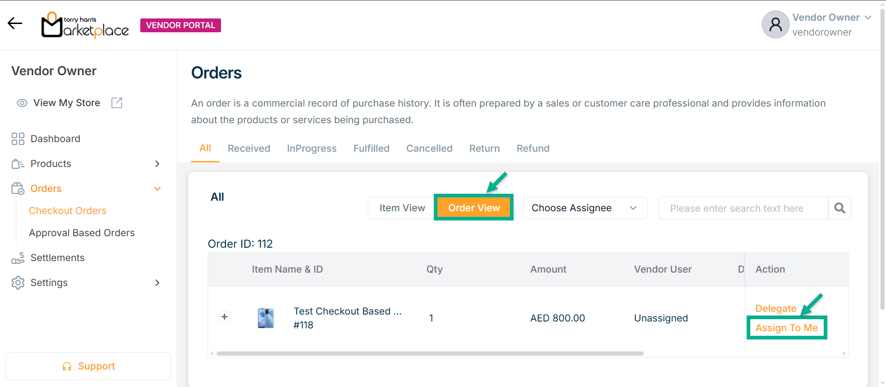Open the Fulfilled orders tab
Screen dimensions: 886x387
371,149
